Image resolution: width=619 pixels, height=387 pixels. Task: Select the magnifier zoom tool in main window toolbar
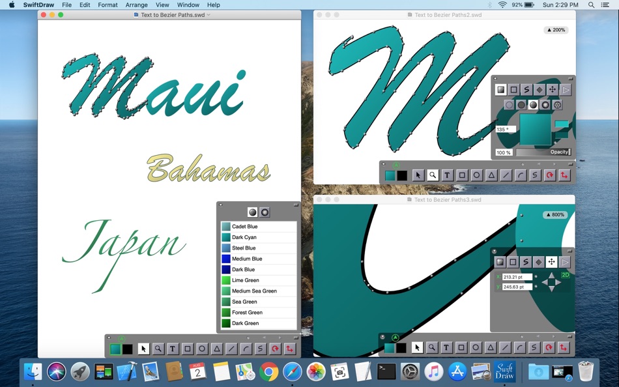(x=158, y=349)
